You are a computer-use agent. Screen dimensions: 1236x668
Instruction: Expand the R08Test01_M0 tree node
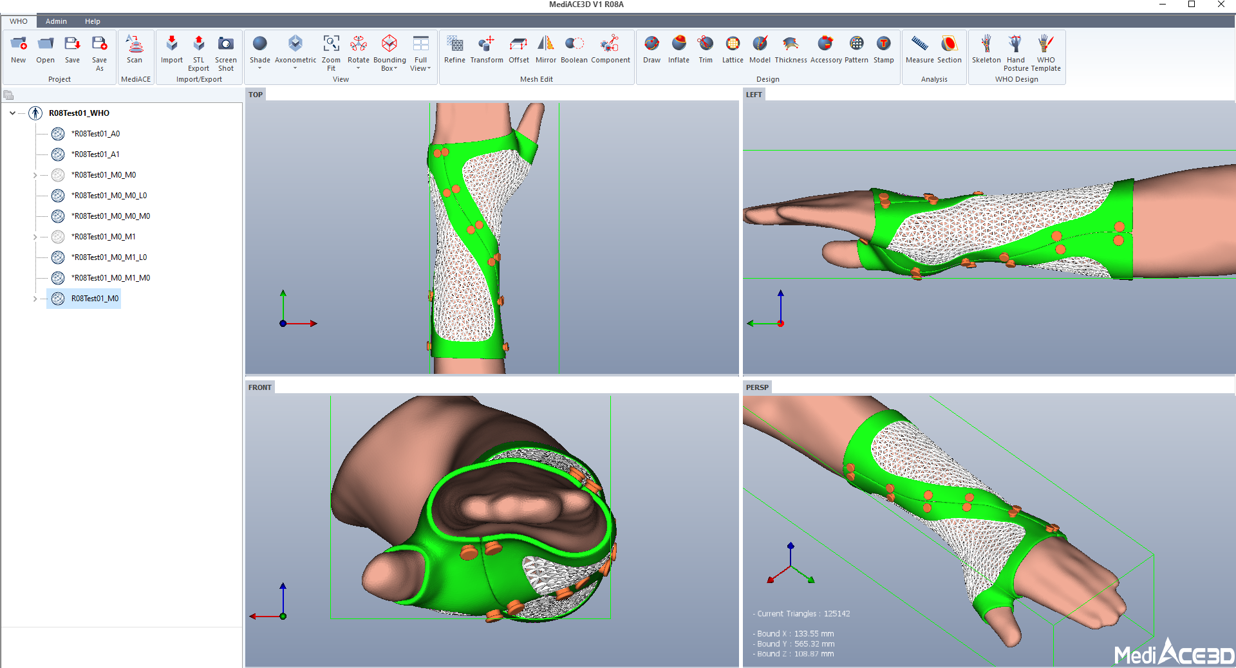(x=35, y=299)
